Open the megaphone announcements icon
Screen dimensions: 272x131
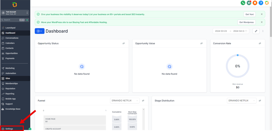coord(249,3)
